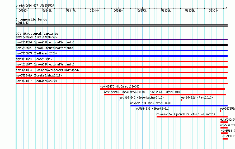The image size is (235, 149).
Task: Click the 56347k ruler tick label
Action: point(71,11)
